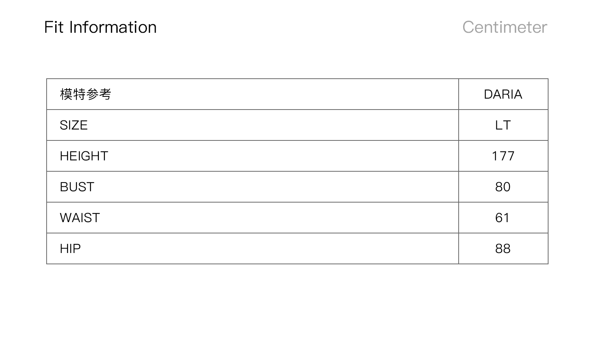Click the 80 bust value
Viewport: 594px width, 349px height.
click(503, 187)
